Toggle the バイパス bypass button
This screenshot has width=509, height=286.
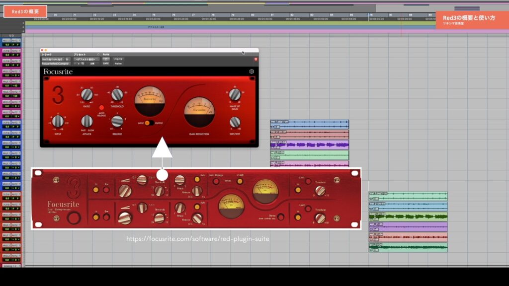point(118,60)
